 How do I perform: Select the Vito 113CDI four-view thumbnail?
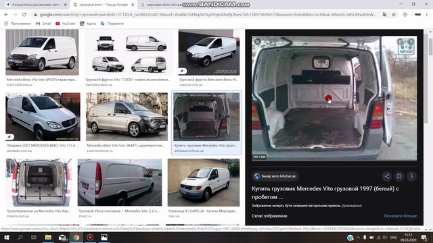129,53
